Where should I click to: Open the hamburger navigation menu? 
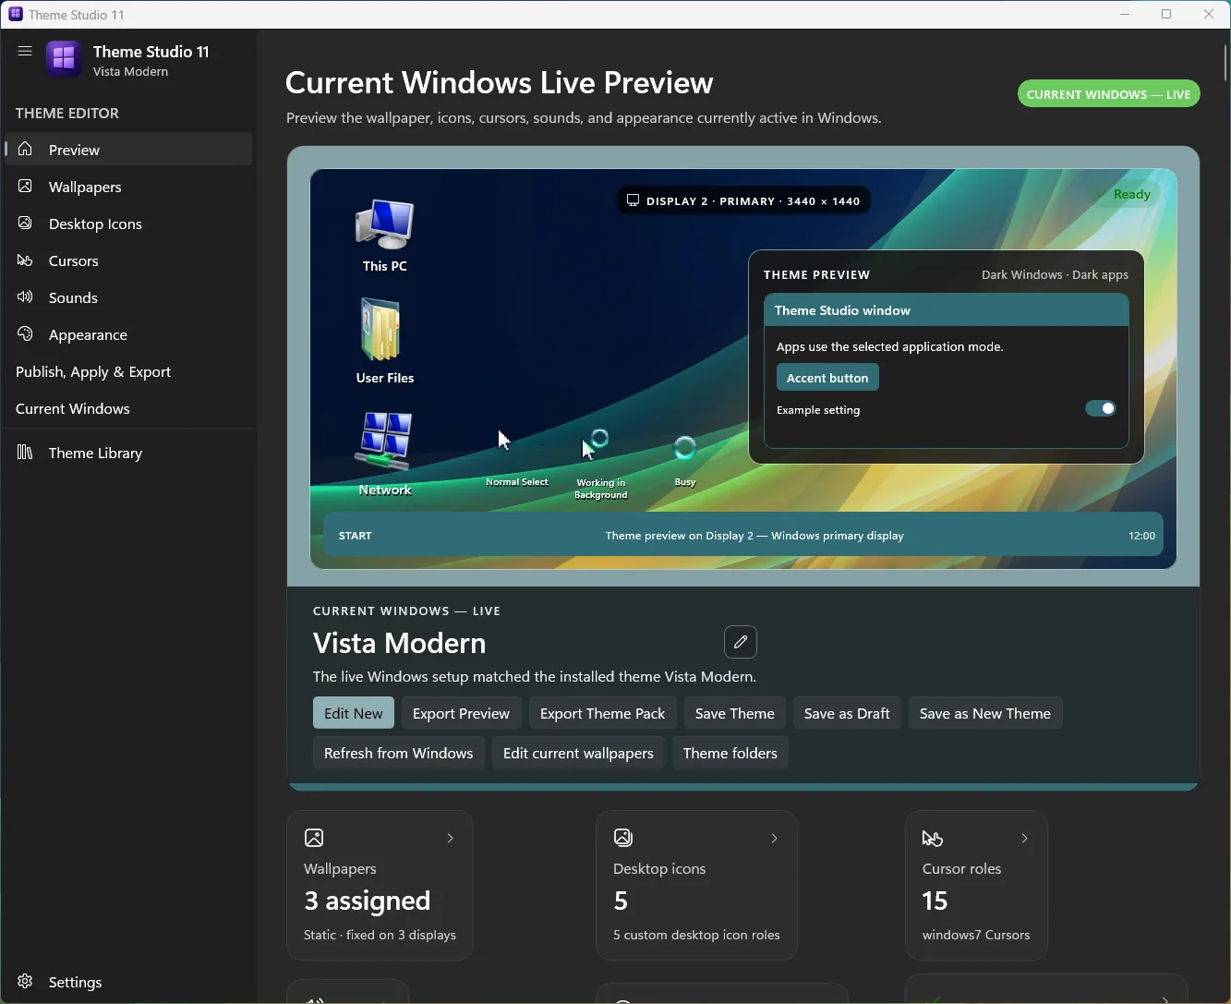tap(25, 52)
